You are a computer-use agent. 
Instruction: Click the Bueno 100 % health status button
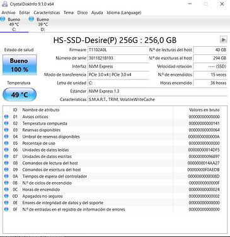[x=20, y=65]
